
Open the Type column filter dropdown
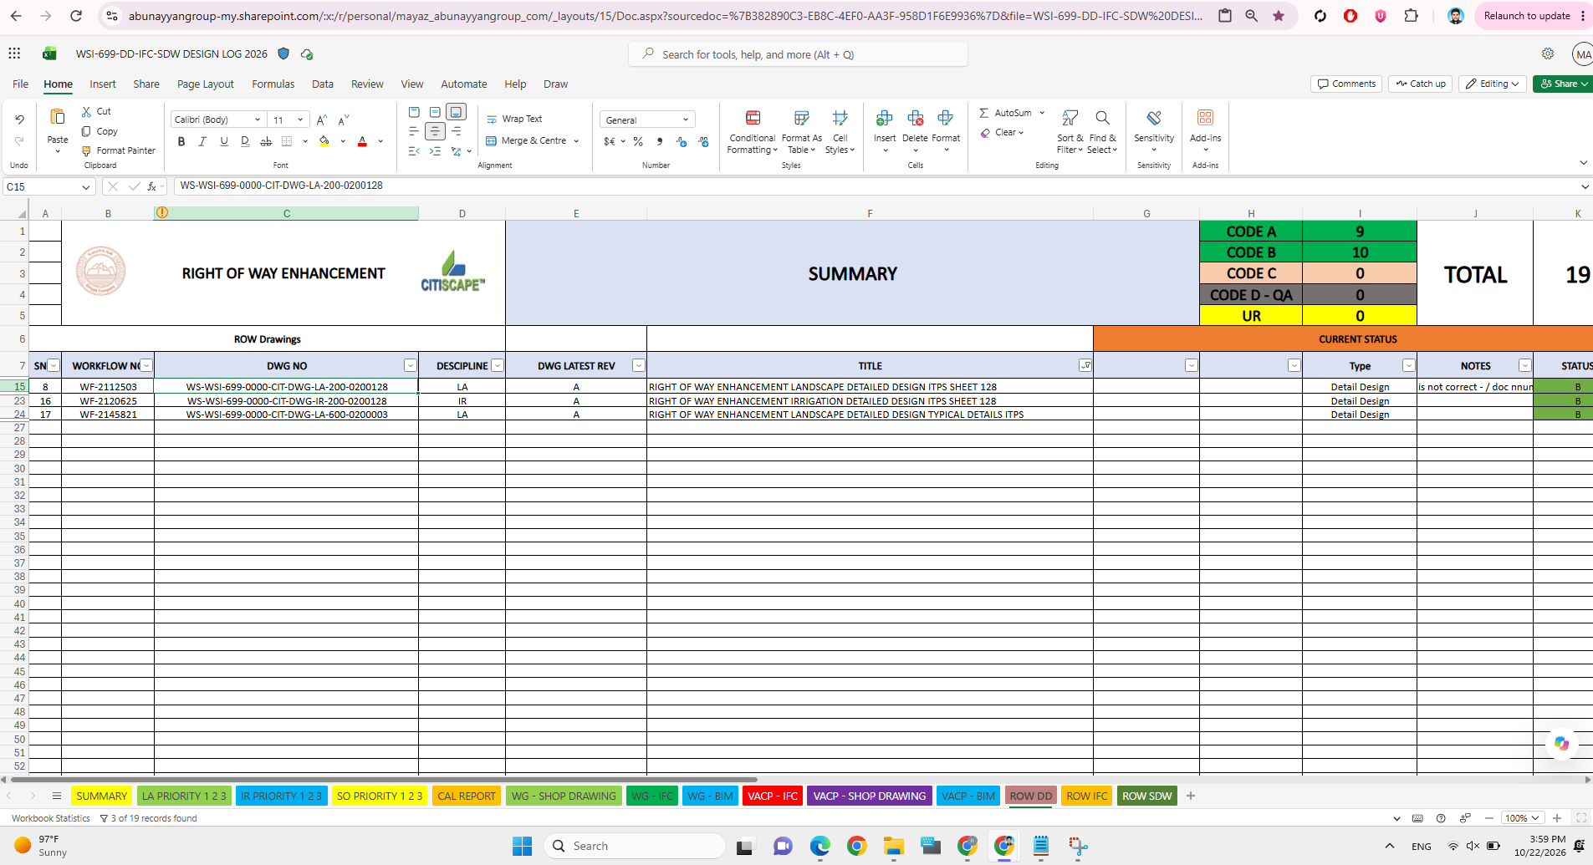tap(1408, 365)
